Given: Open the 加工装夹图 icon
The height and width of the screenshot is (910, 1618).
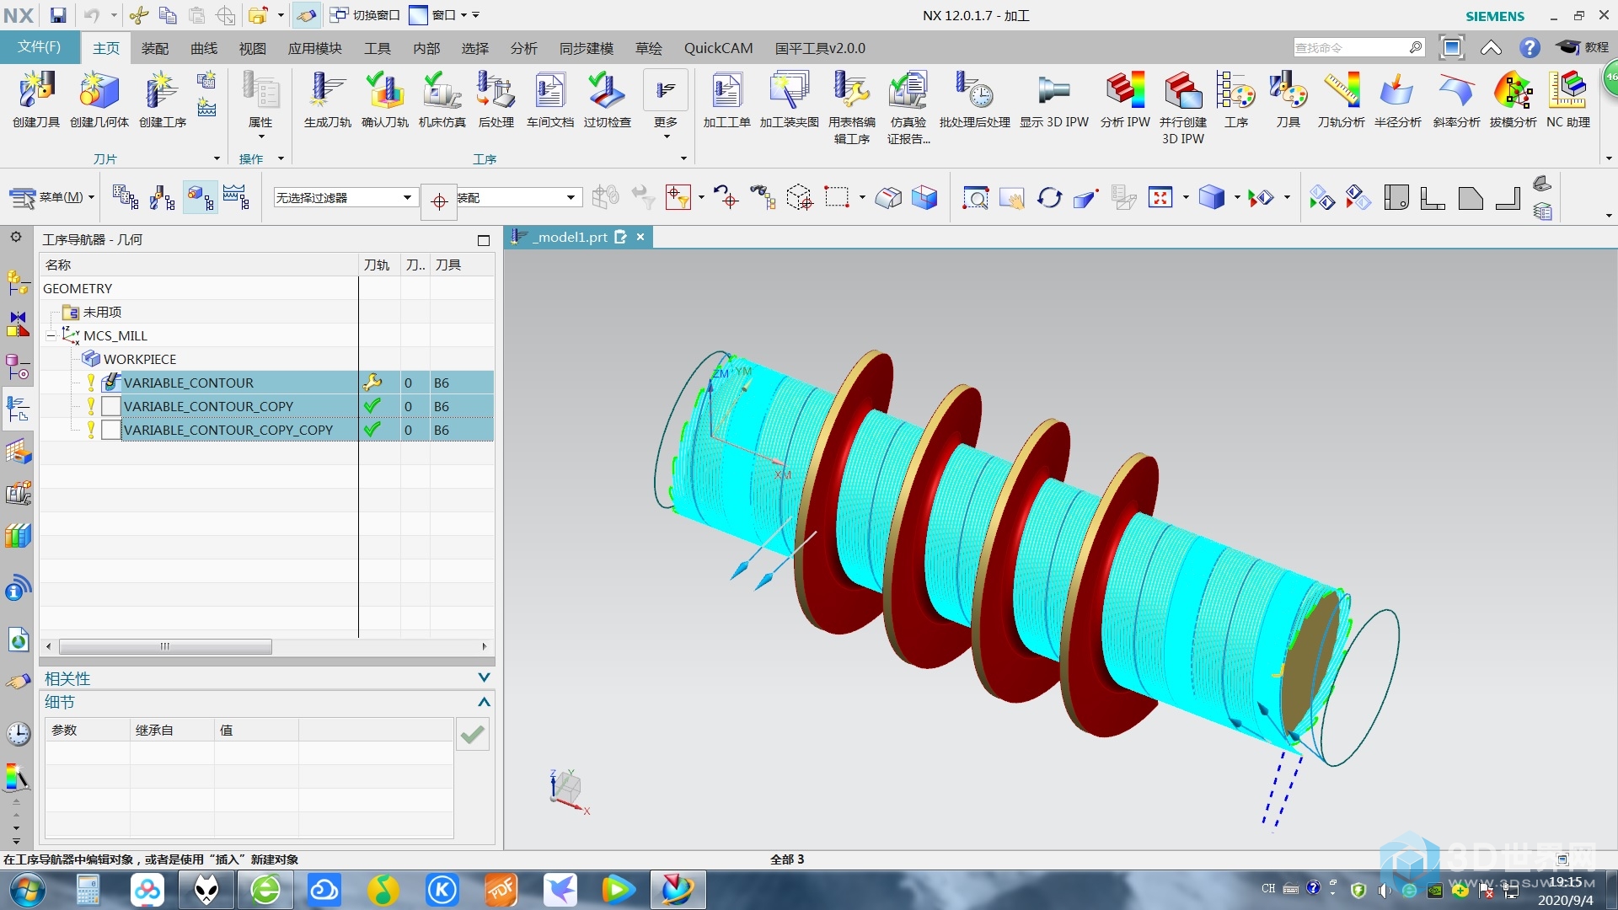Looking at the screenshot, I should (x=789, y=91).
